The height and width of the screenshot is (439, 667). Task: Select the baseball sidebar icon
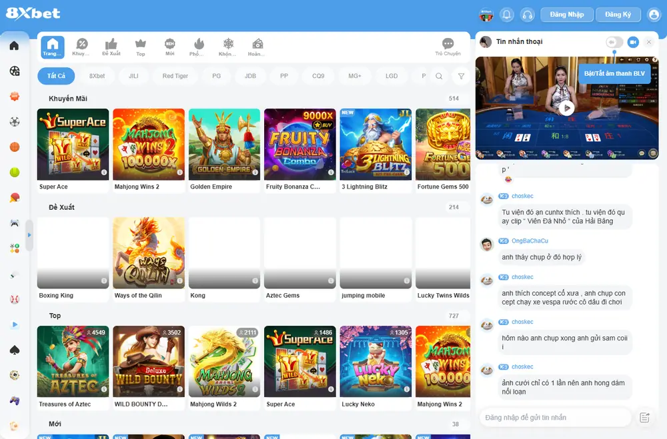pos(15,299)
